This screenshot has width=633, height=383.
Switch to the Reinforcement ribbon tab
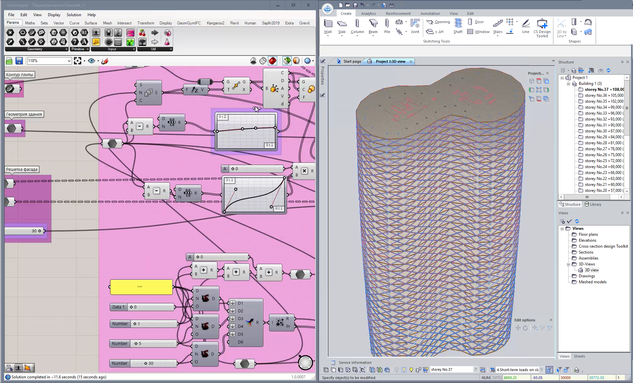(398, 14)
